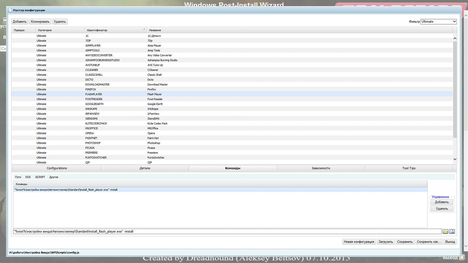Select the ISENDSMS identifier row

click(91, 119)
